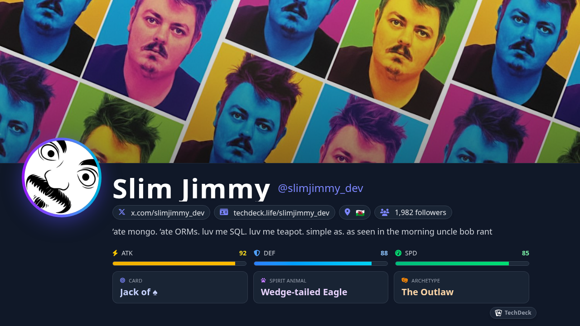This screenshot has height=326, width=580.
Task: Click the Card target icon
Action: pyautogui.click(x=123, y=280)
